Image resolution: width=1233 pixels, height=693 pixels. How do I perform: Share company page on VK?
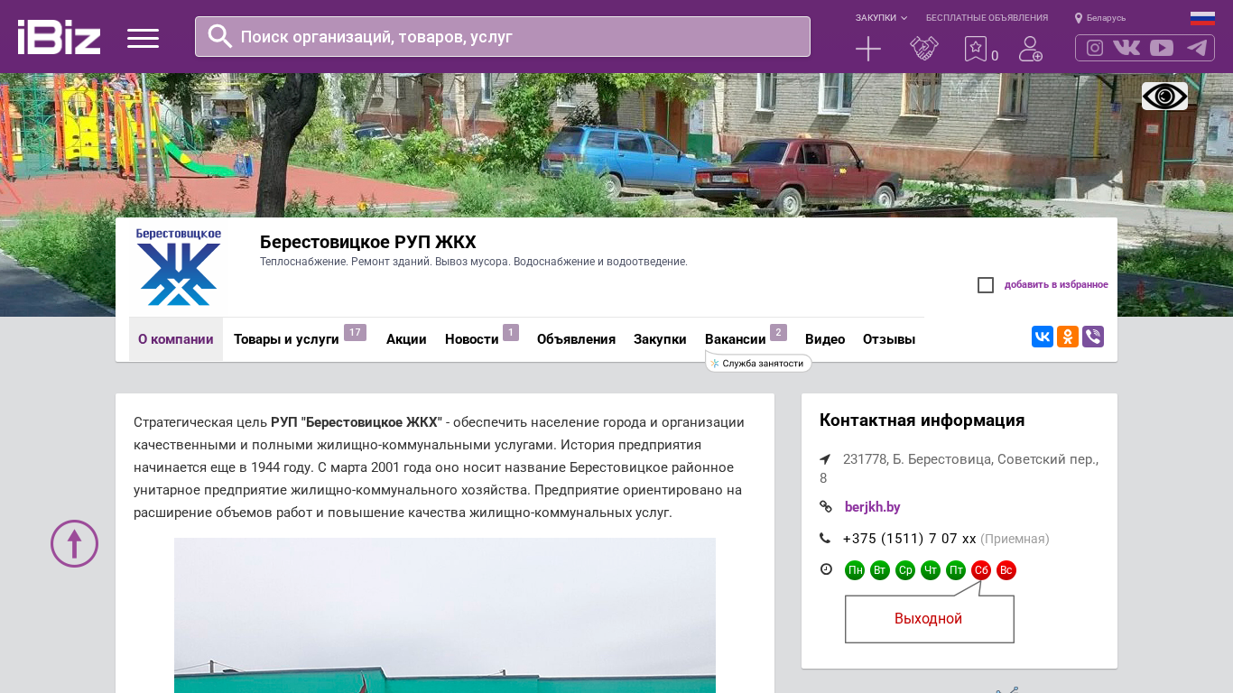point(1043,337)
